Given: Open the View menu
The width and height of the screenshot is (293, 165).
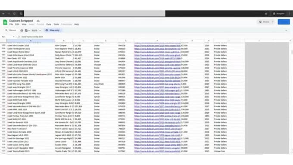Looking at the screenshot, I should coord(24,24).
